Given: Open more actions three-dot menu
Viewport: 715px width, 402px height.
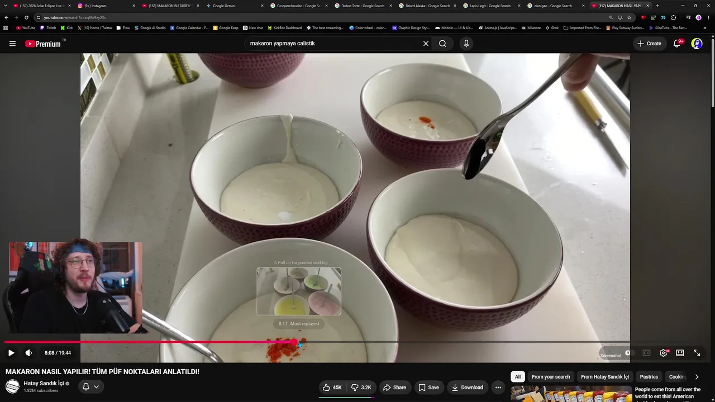Looking at the screenshot, I should [498, 387].
